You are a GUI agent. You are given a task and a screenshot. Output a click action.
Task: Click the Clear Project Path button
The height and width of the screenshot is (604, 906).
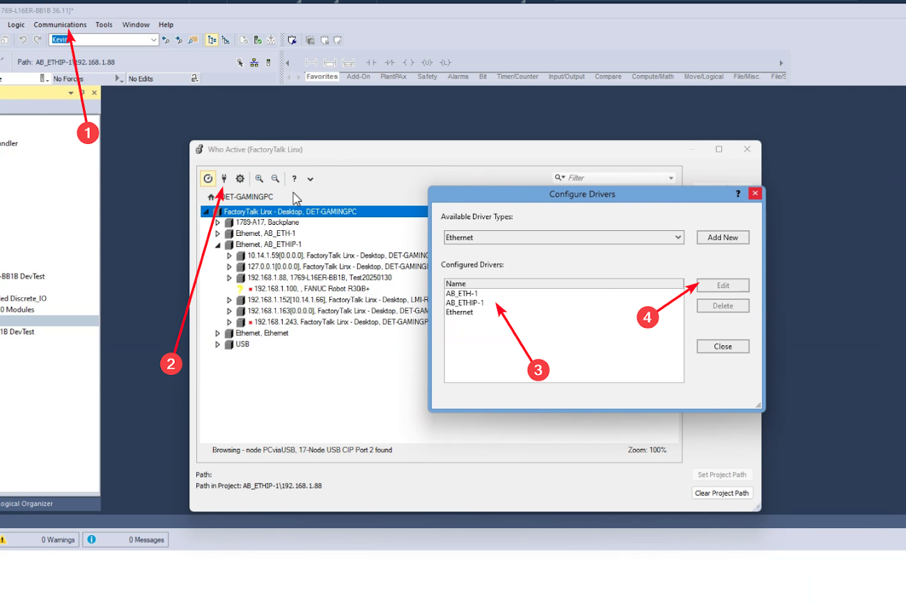722,493
